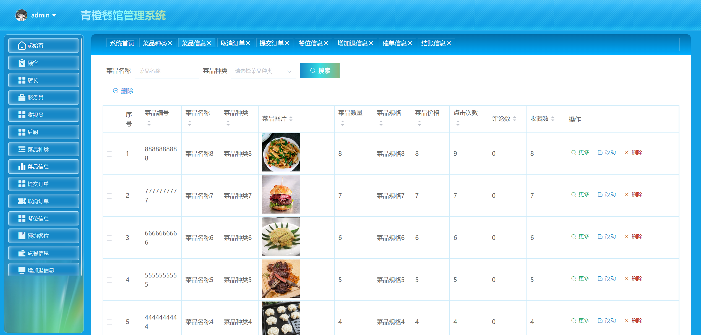
Task: Select the 起始页 home icon in sidebar
Action: 22,45
